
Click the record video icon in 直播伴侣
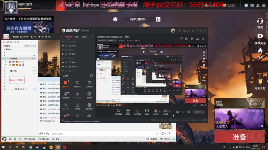point(178,112)
